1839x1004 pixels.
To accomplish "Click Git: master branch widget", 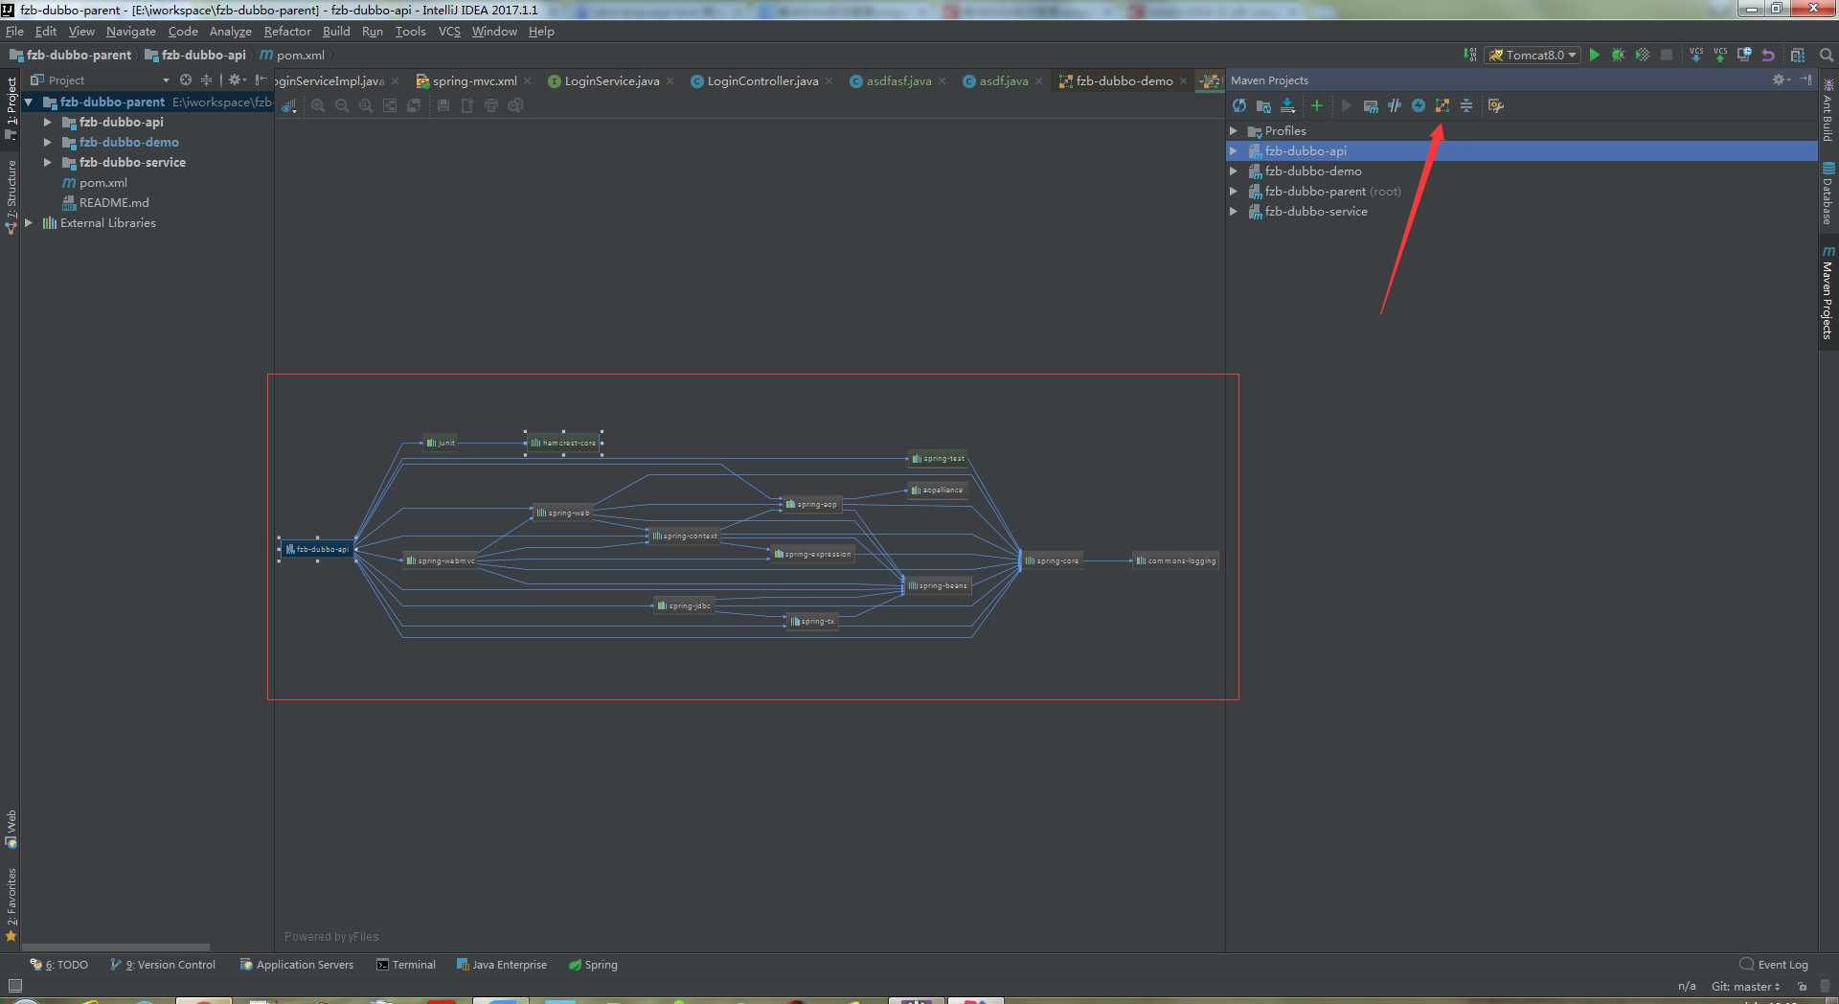I will [1745, 986].
